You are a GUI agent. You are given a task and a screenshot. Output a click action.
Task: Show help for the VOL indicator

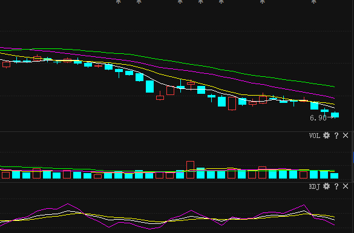click(336, 136)
